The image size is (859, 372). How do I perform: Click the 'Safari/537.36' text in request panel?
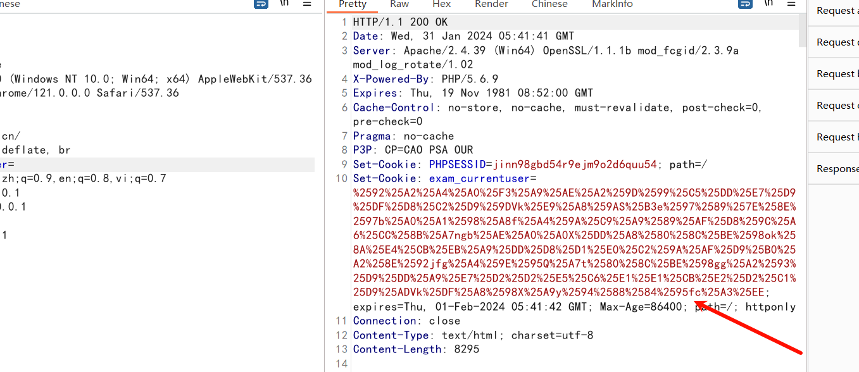point(137,93)
